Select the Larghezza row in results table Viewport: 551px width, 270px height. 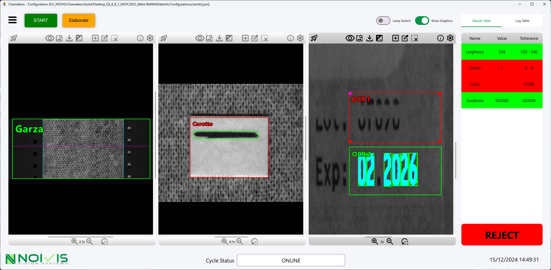tap(502, 52)
